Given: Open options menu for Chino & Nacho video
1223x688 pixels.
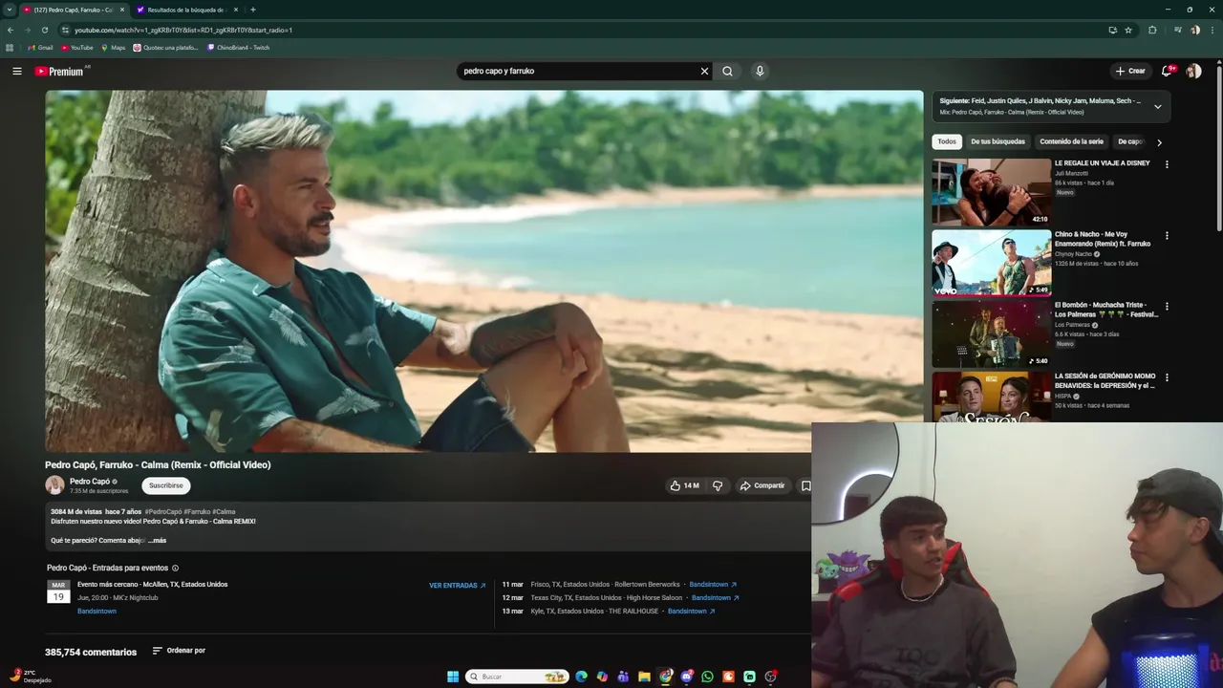Looking at the screenshot, I should (1166, 235).
